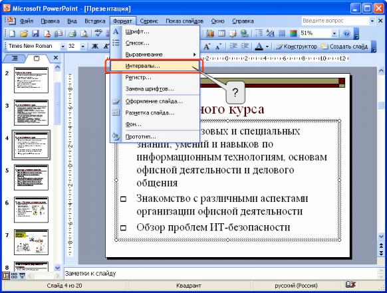Choose Оформление слайда... menu item
Viewport: 387px width, 293px height.
(x=155, y=102)
